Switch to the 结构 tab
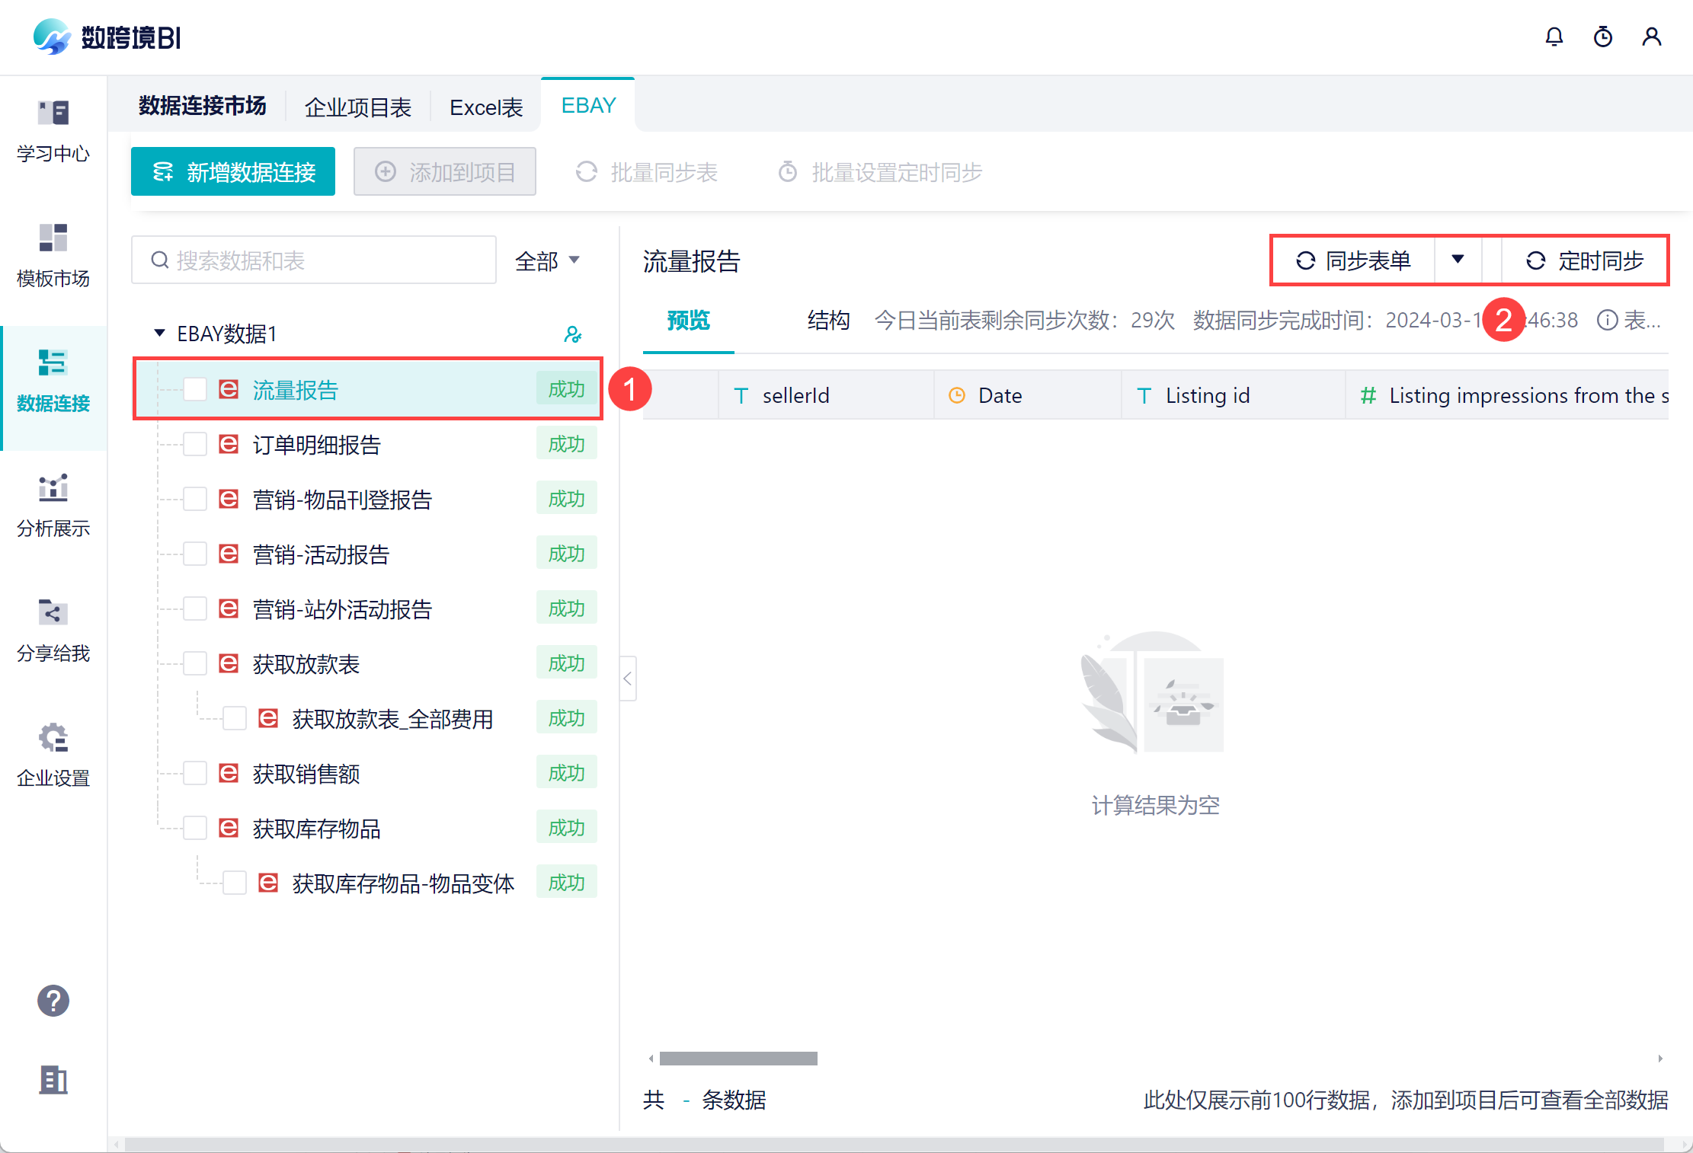 [828, 320]
